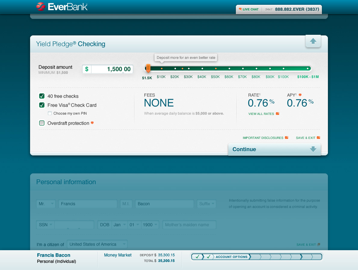Click the EverBank logo

pyautogui.click(x=62, y=7)
